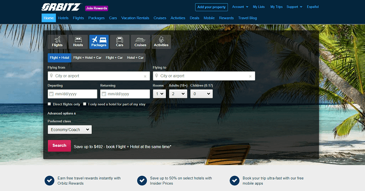Open Rewards in the navigation bar
365x191 pixels.
[x=226, y=18]
